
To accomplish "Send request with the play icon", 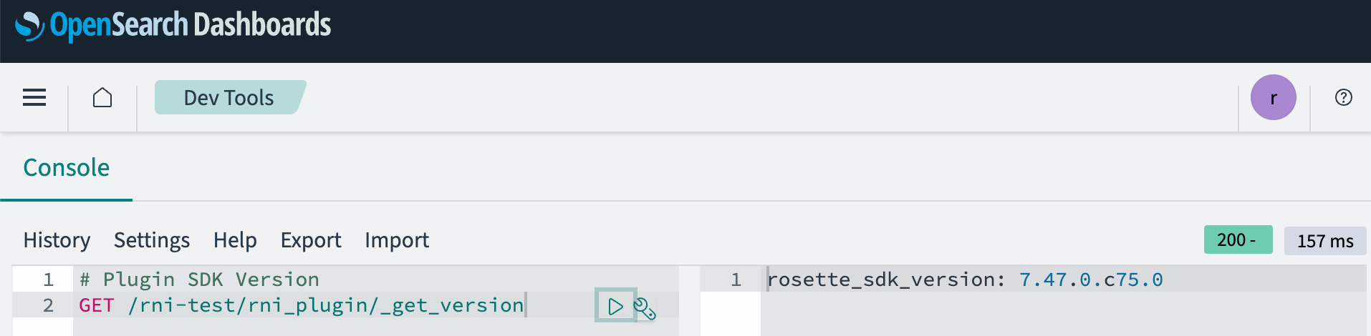I will [x=615, y=307].
